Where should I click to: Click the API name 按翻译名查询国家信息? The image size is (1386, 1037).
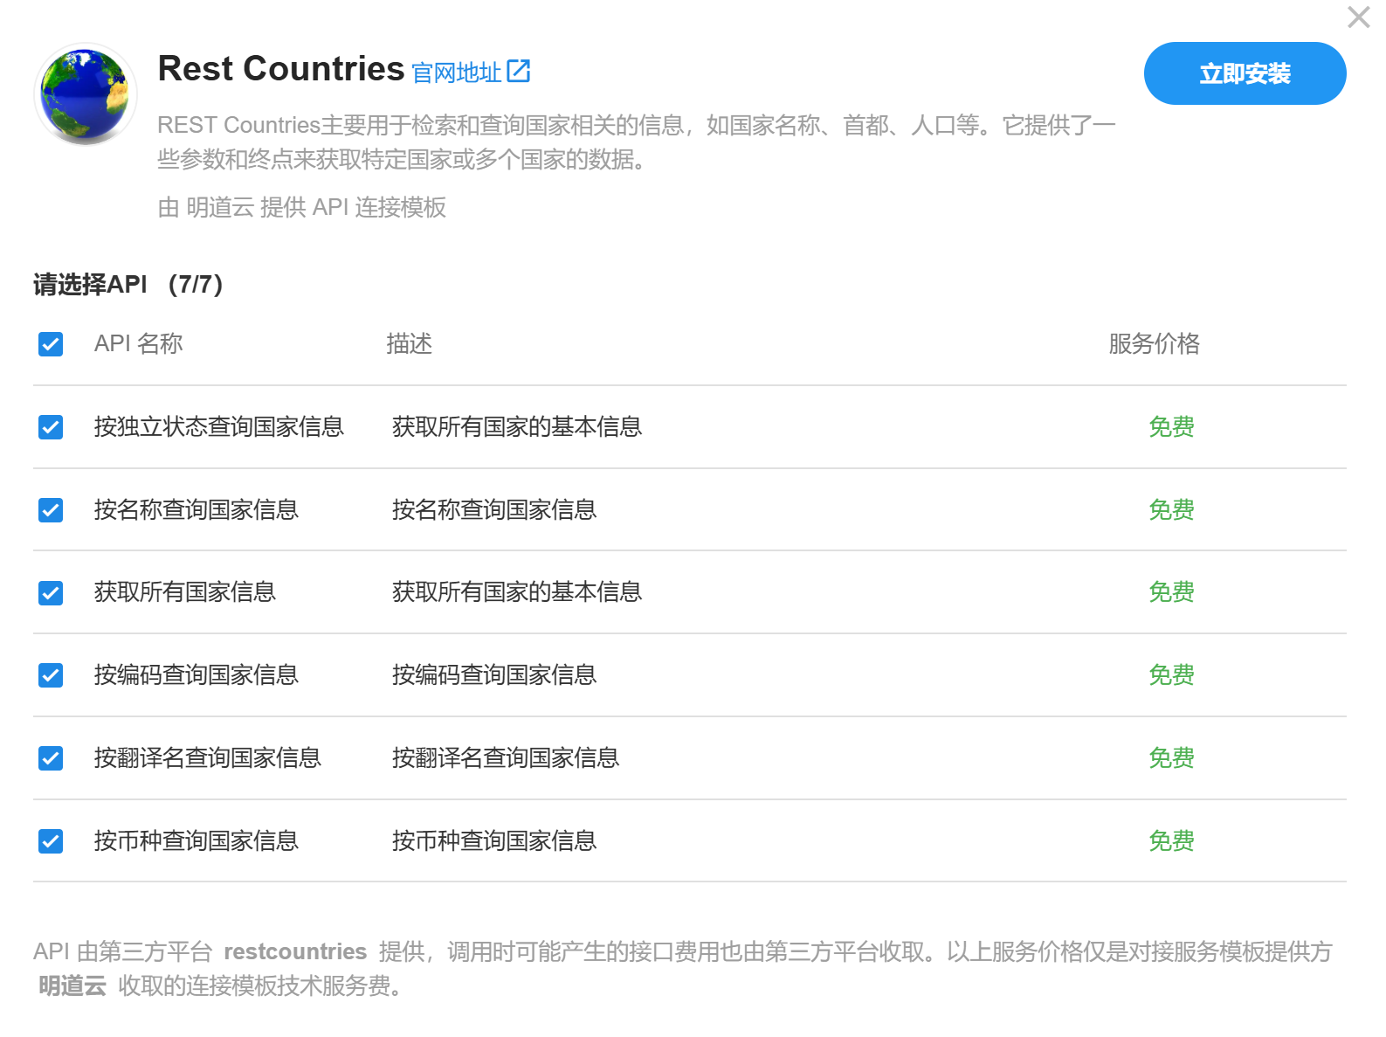[208, 758]
